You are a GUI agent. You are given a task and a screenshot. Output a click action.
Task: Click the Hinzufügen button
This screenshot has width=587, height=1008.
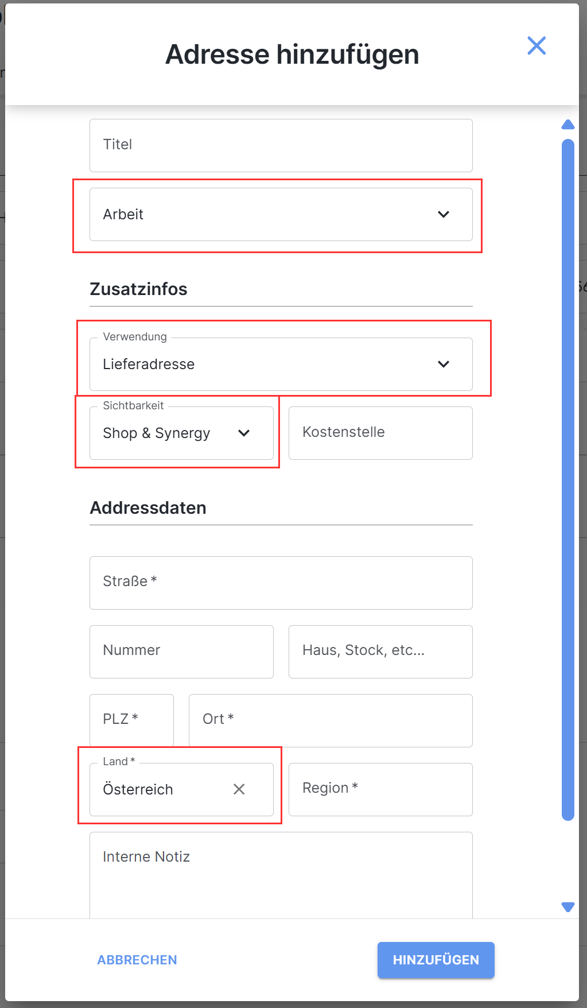tap(436, 960)
